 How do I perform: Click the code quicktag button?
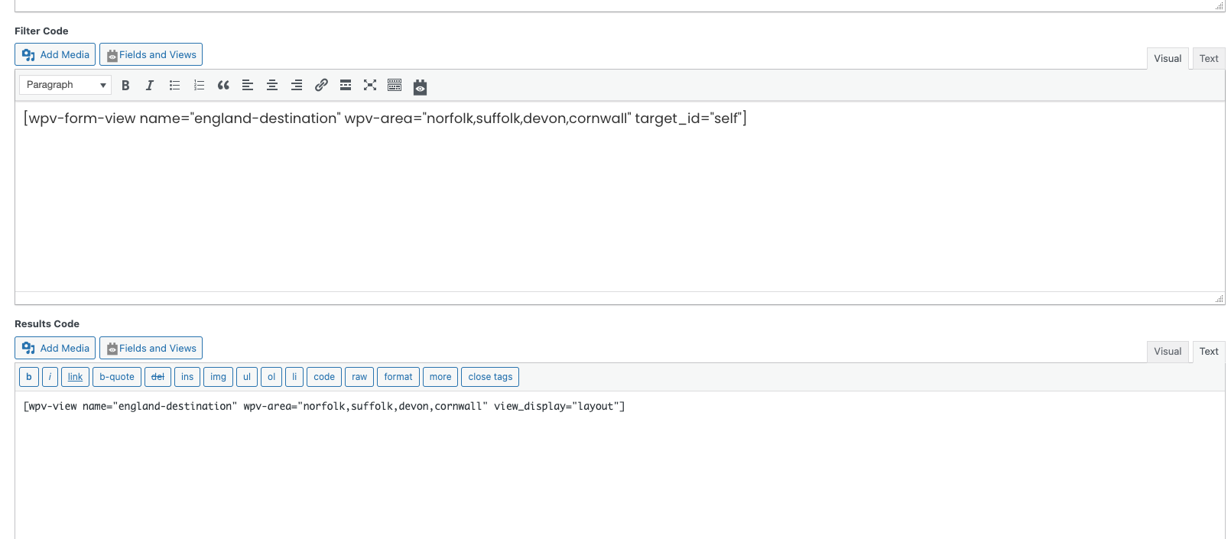point(324,377)
